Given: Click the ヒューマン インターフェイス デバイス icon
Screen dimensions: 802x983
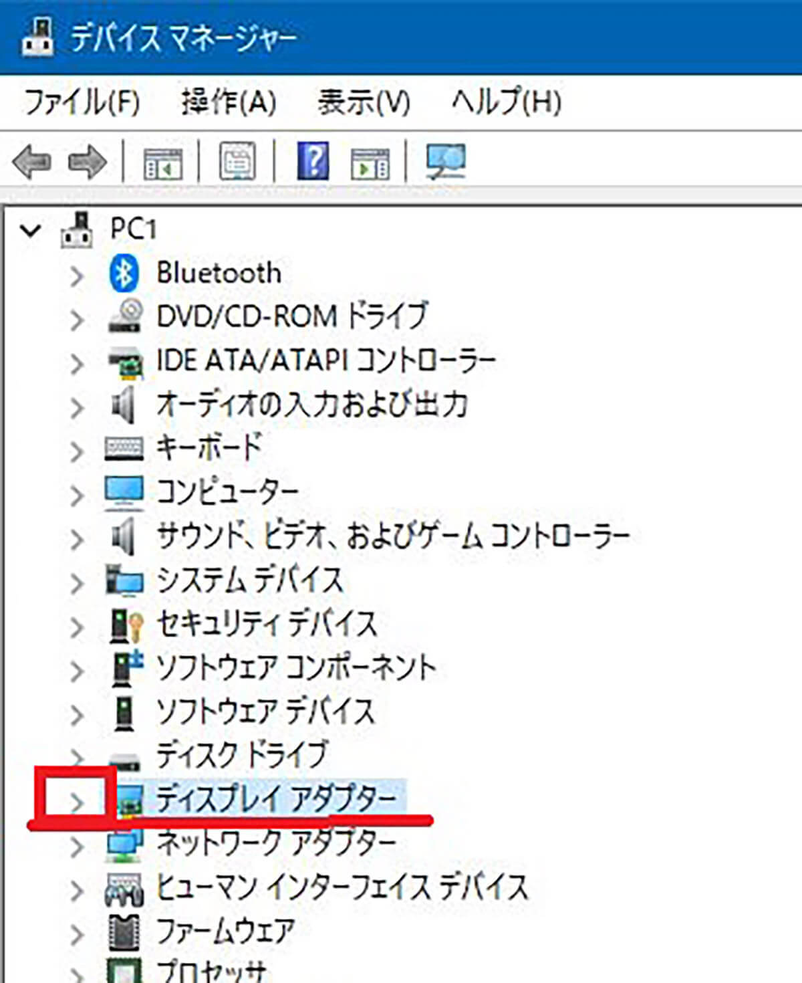Looking at the screenshot, I should click(124, 889).
